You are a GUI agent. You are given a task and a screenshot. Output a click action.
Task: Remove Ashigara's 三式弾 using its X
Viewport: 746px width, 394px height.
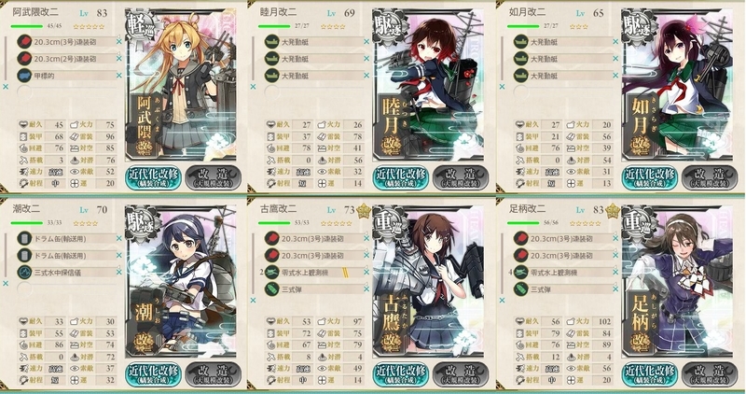click(x=615, y=288)
